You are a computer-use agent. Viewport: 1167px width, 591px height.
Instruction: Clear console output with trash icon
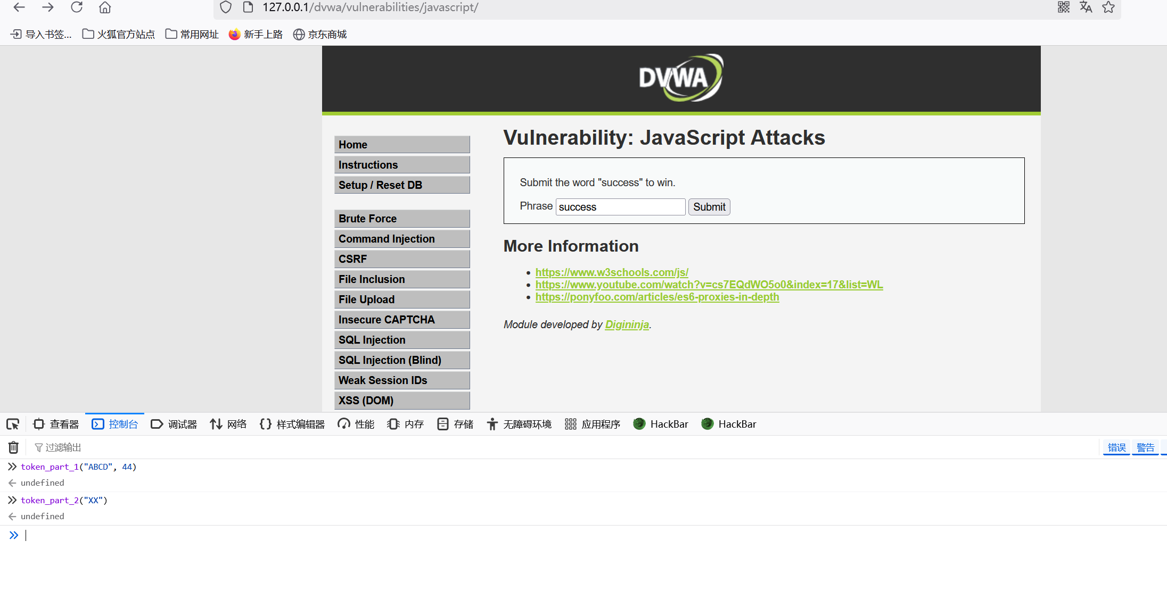click(x=13, y=447)
